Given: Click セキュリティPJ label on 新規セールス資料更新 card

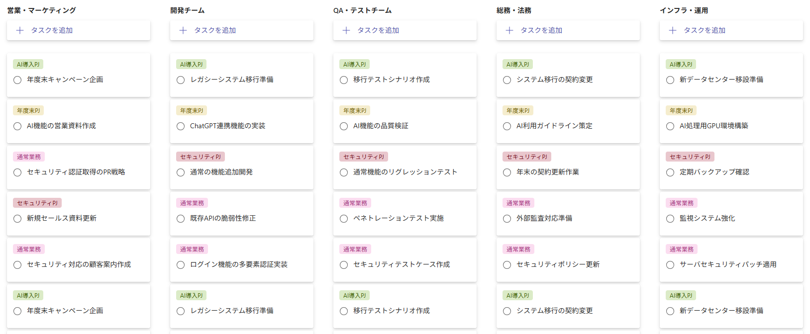Looking at the screenshot, I should [x=37, y=203].
